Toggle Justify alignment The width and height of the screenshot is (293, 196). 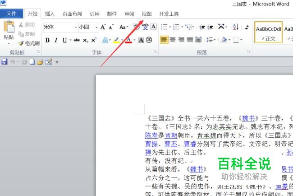pos(190,40)
